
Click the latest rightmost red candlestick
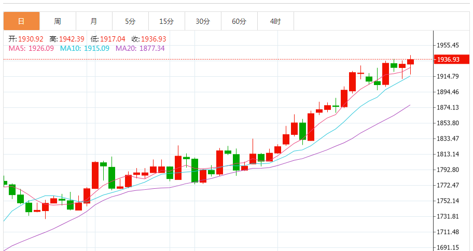click(x=411, y=62)
